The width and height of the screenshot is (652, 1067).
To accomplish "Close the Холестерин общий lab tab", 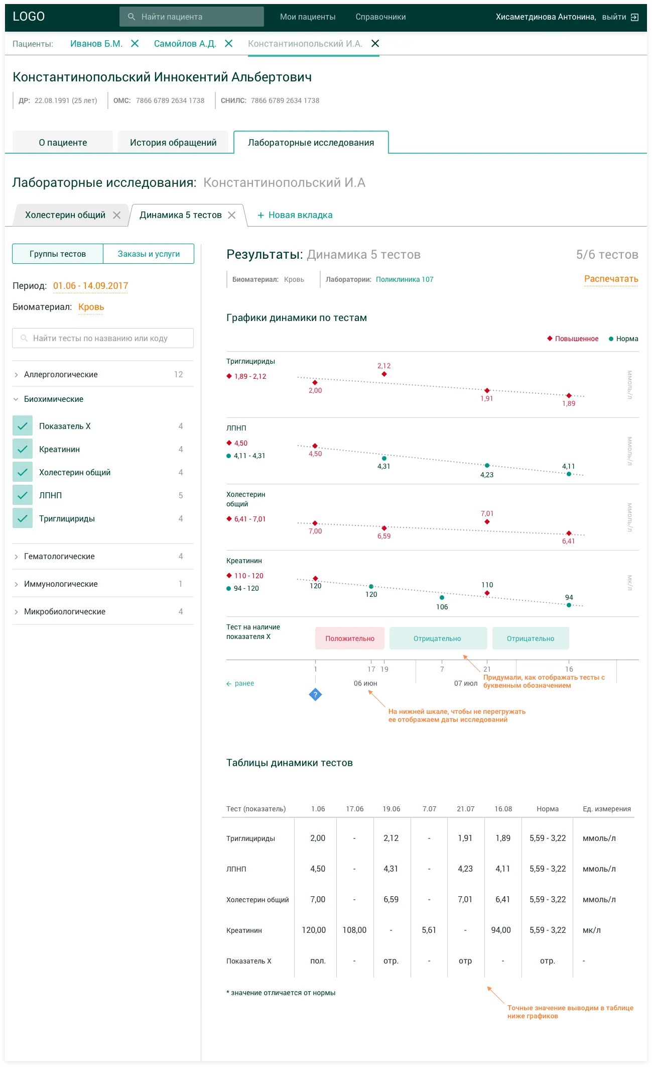I will 116,215.
